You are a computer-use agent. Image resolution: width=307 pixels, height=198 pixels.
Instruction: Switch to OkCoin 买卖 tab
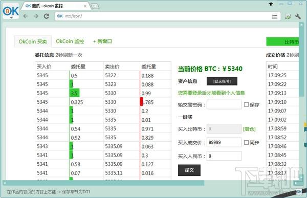(33, 41)
